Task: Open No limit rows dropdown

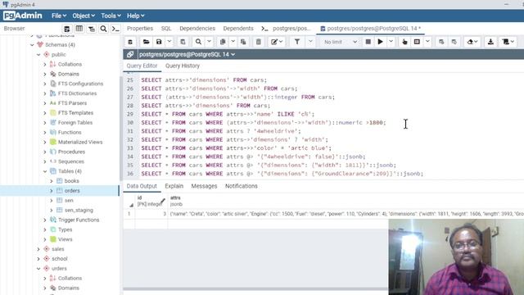Action: click(x=340, y=42)
